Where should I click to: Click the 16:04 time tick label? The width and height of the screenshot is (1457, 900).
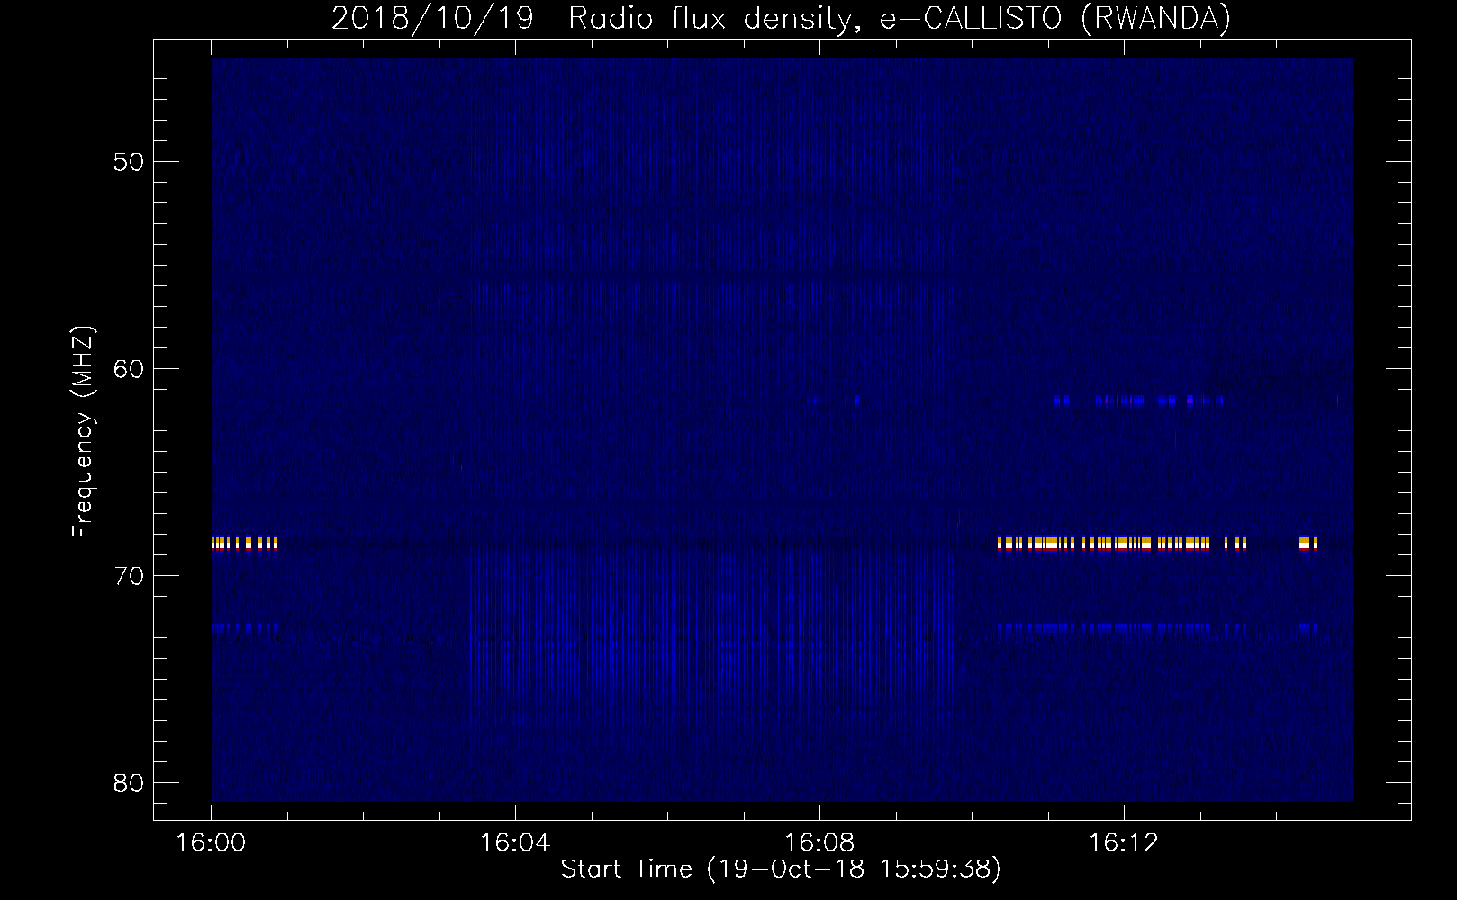(x=515, y=843)
